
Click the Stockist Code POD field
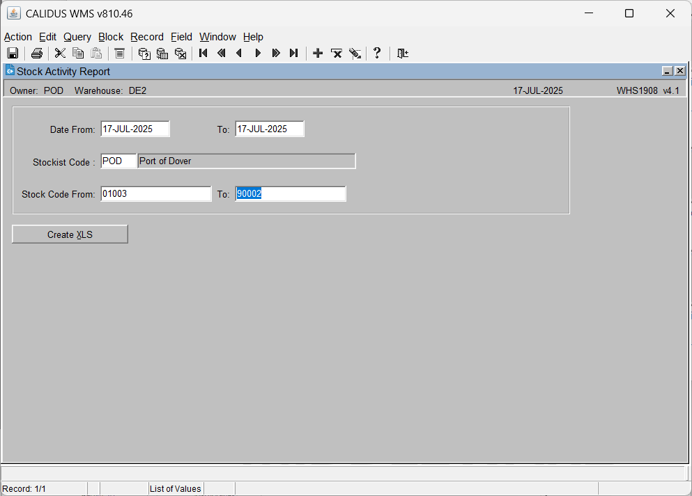118,161
